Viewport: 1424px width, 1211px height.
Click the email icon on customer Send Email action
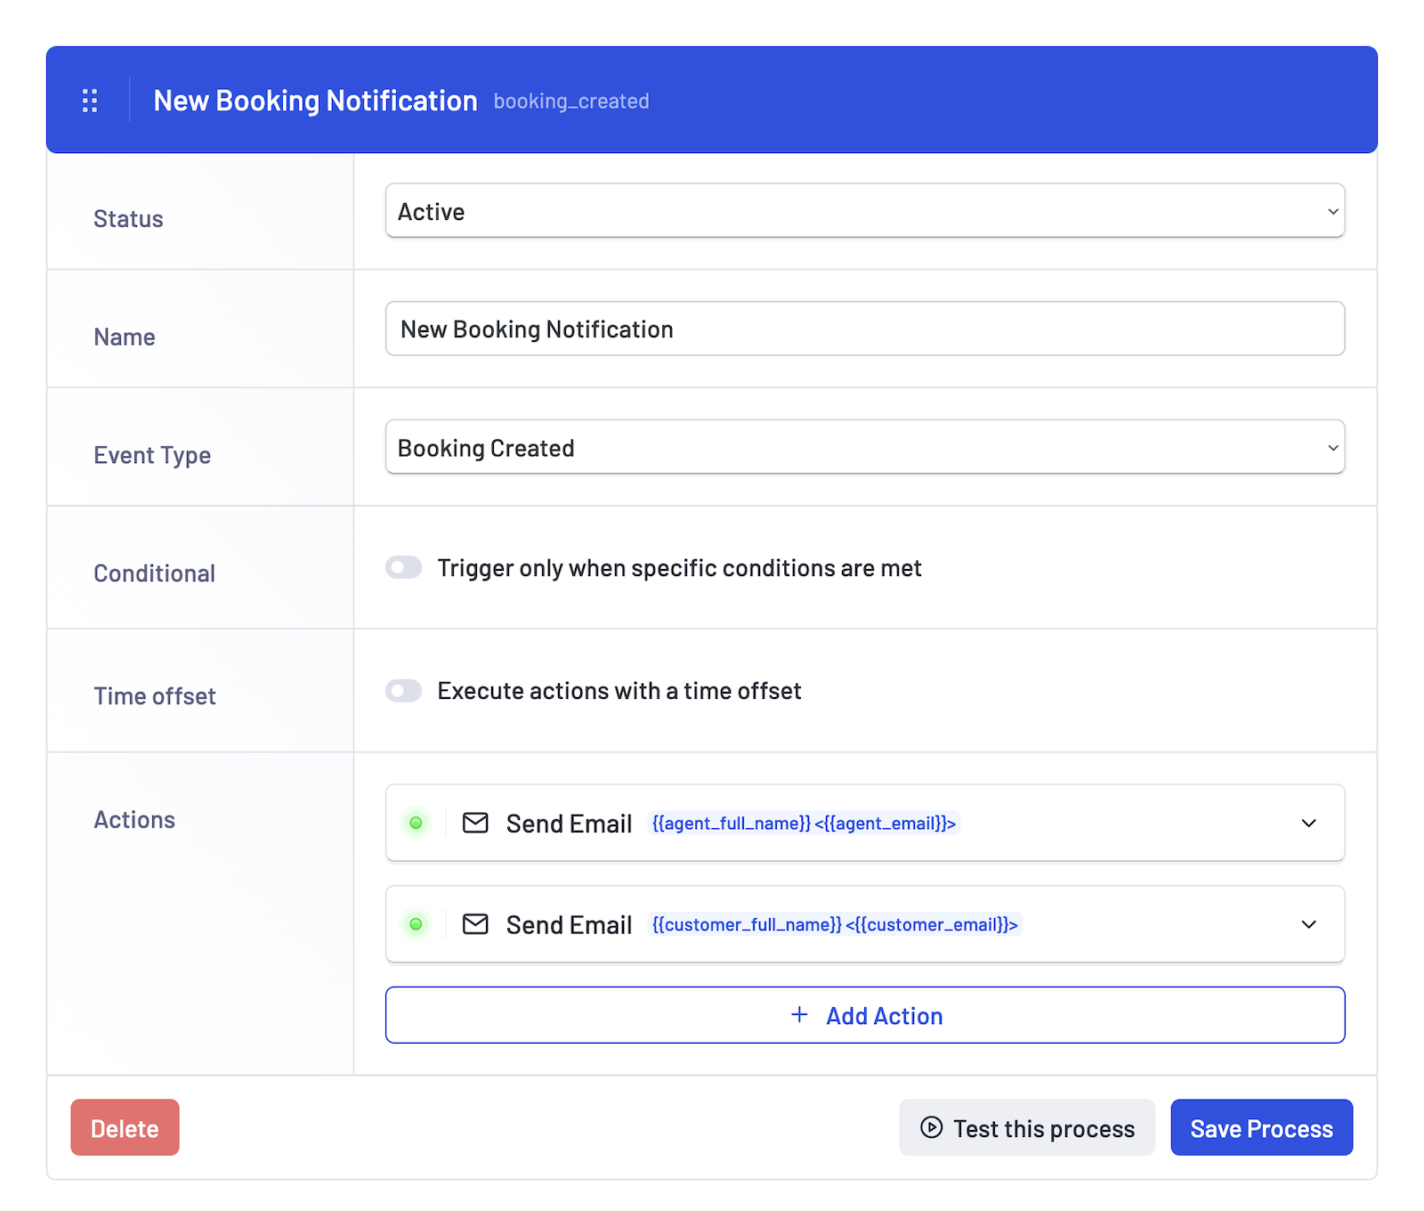pyautogui.click(x=475, y=924)
